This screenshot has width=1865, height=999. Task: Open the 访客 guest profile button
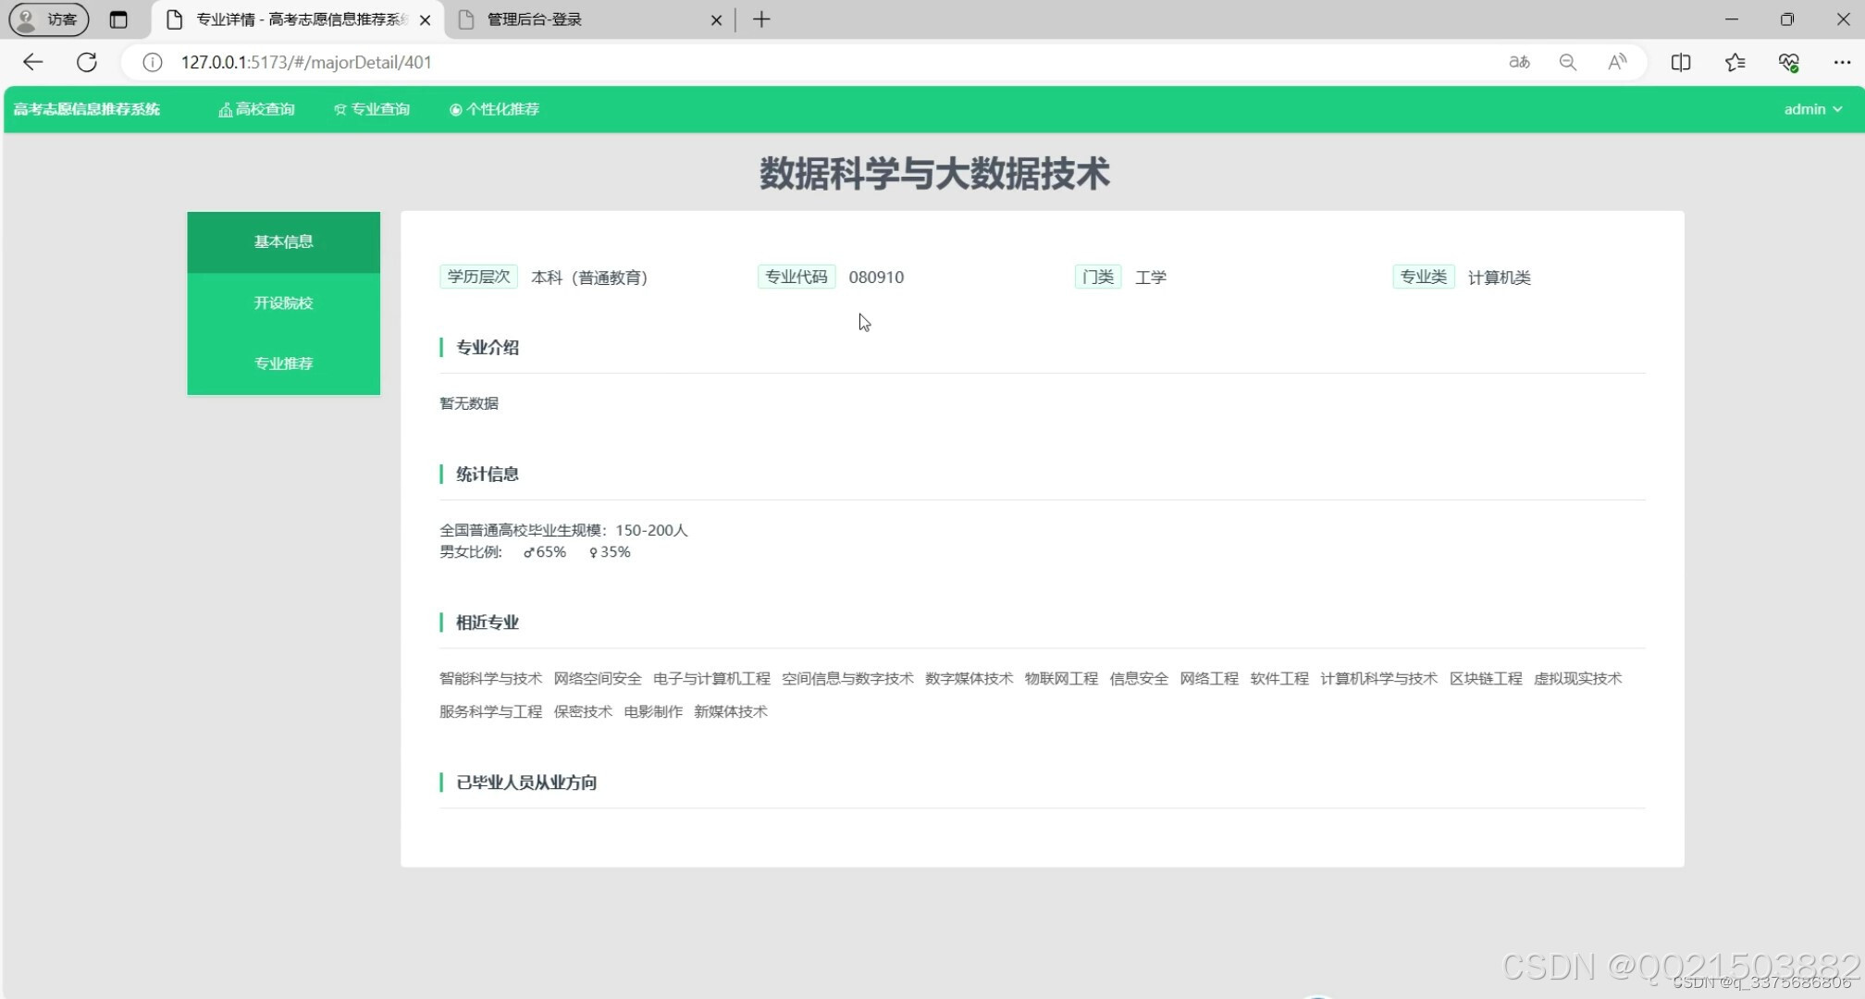point(49,19)
